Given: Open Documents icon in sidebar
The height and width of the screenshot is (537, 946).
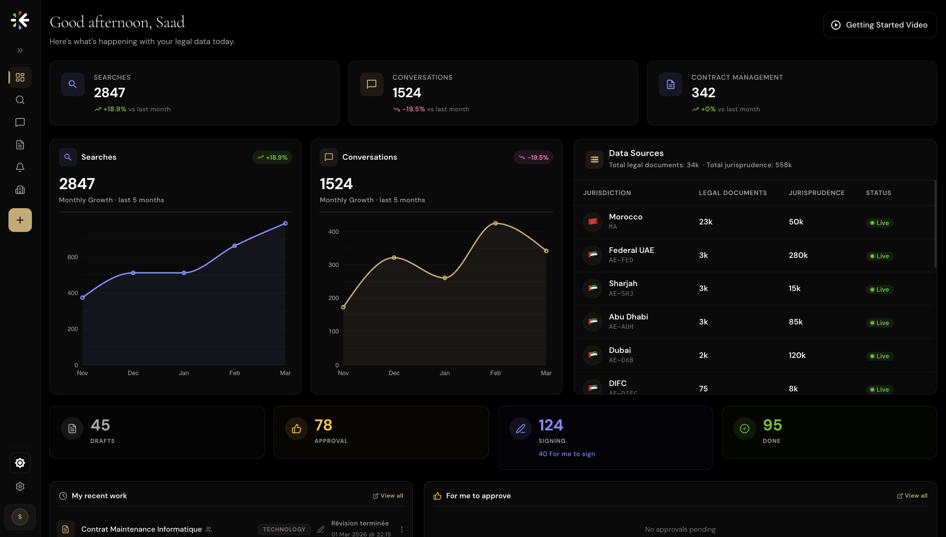Looking at the screenshot, I should click(x=20, y=145).
